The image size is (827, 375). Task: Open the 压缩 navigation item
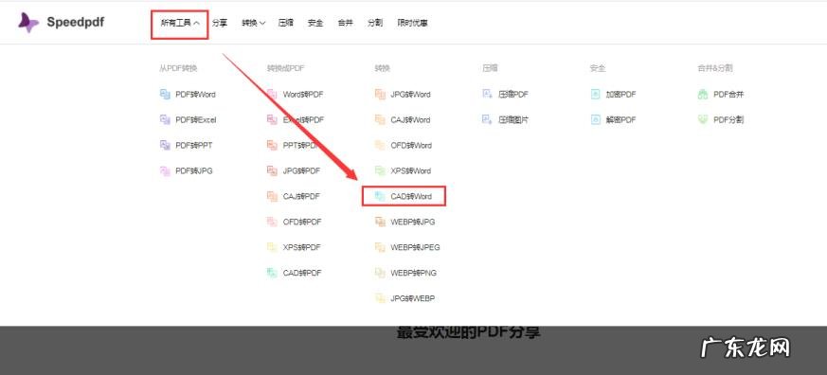pos(286,24)
